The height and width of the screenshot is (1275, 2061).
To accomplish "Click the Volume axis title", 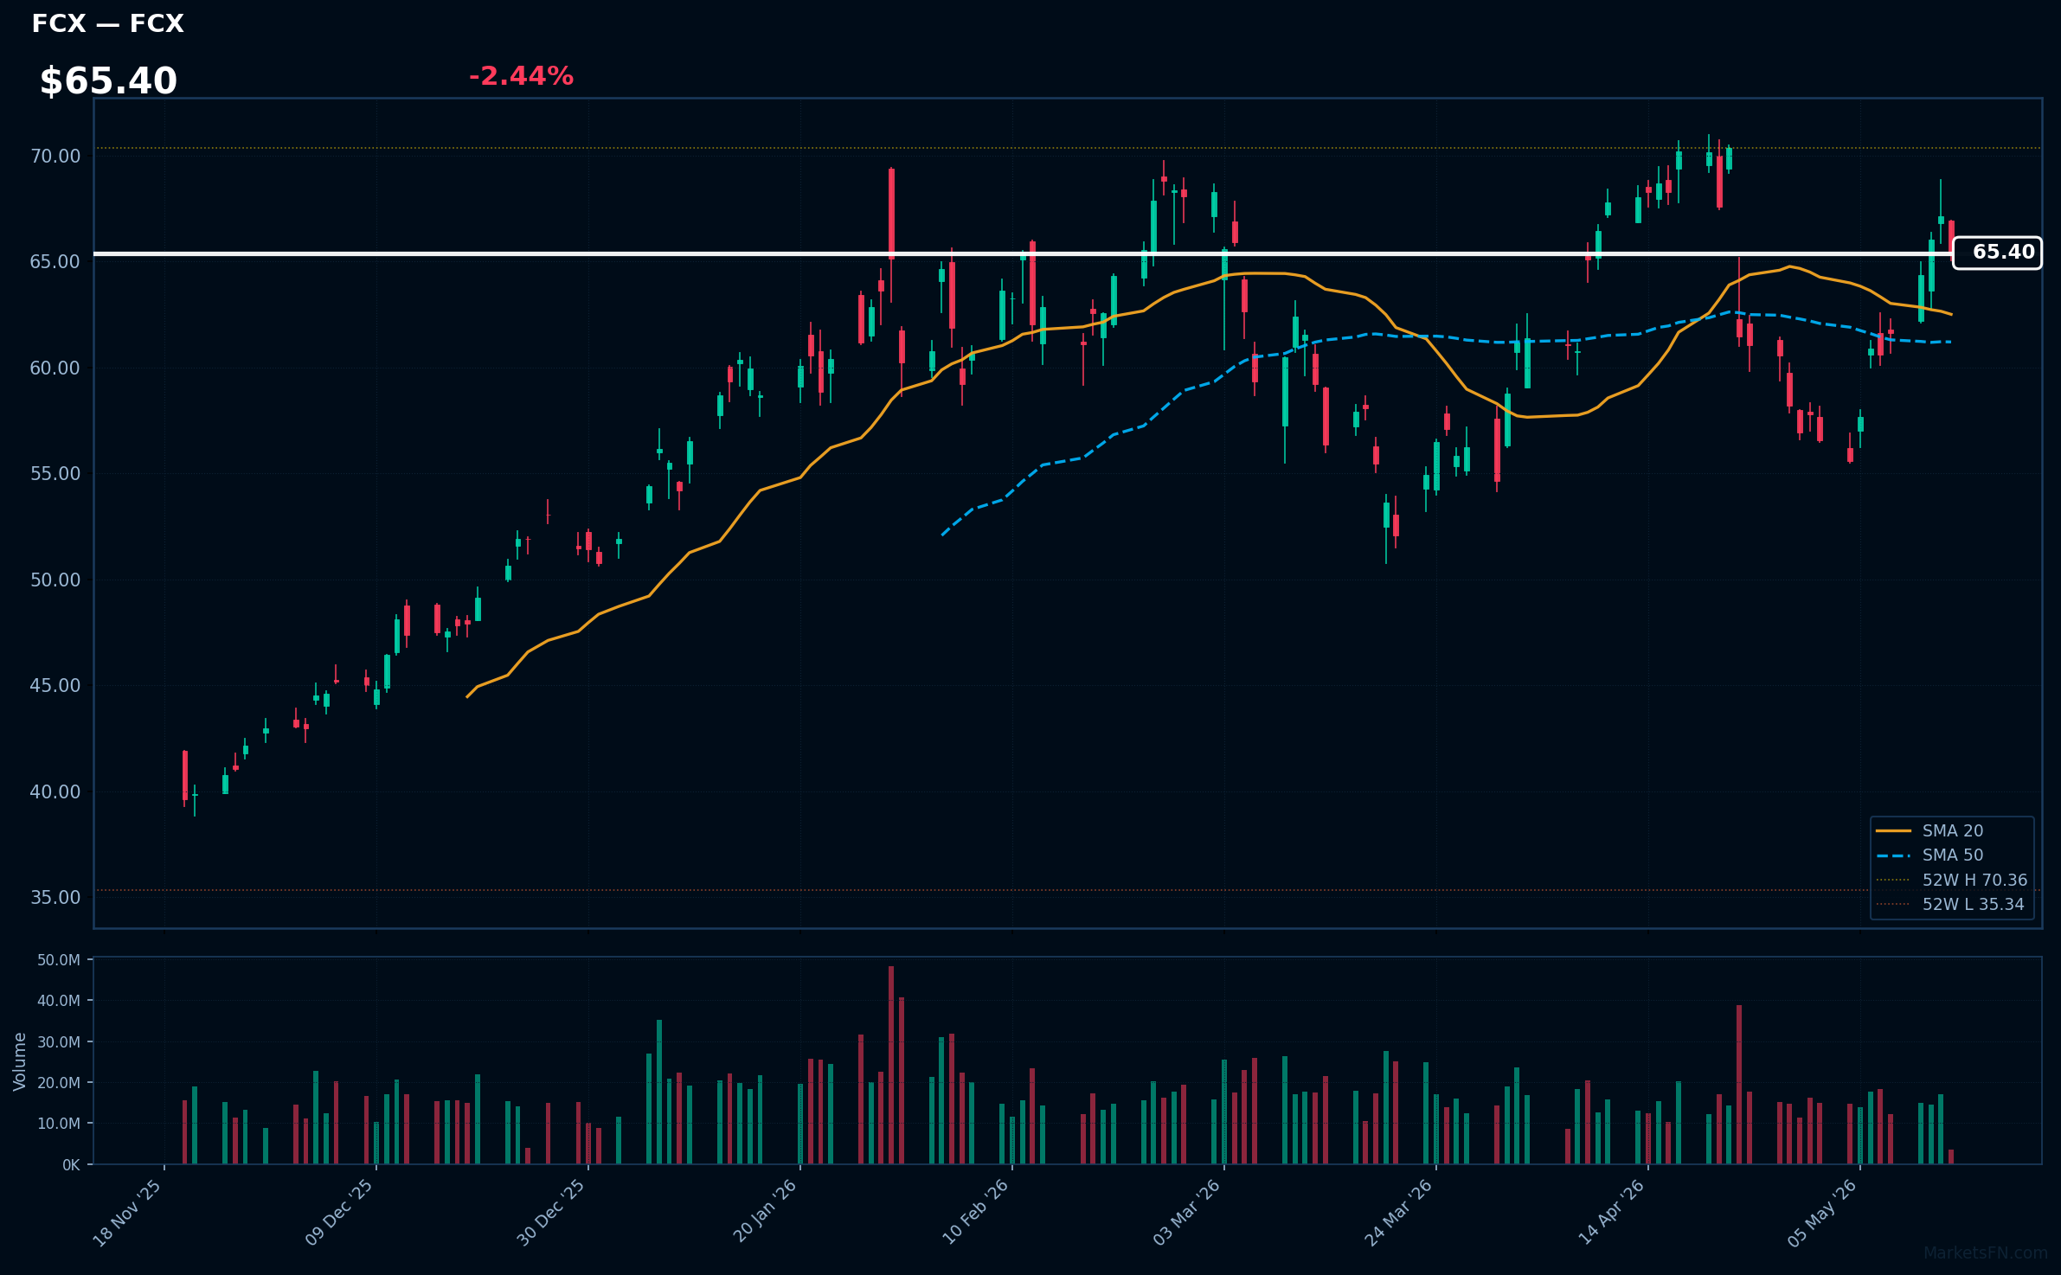I will coord(20,1061).
